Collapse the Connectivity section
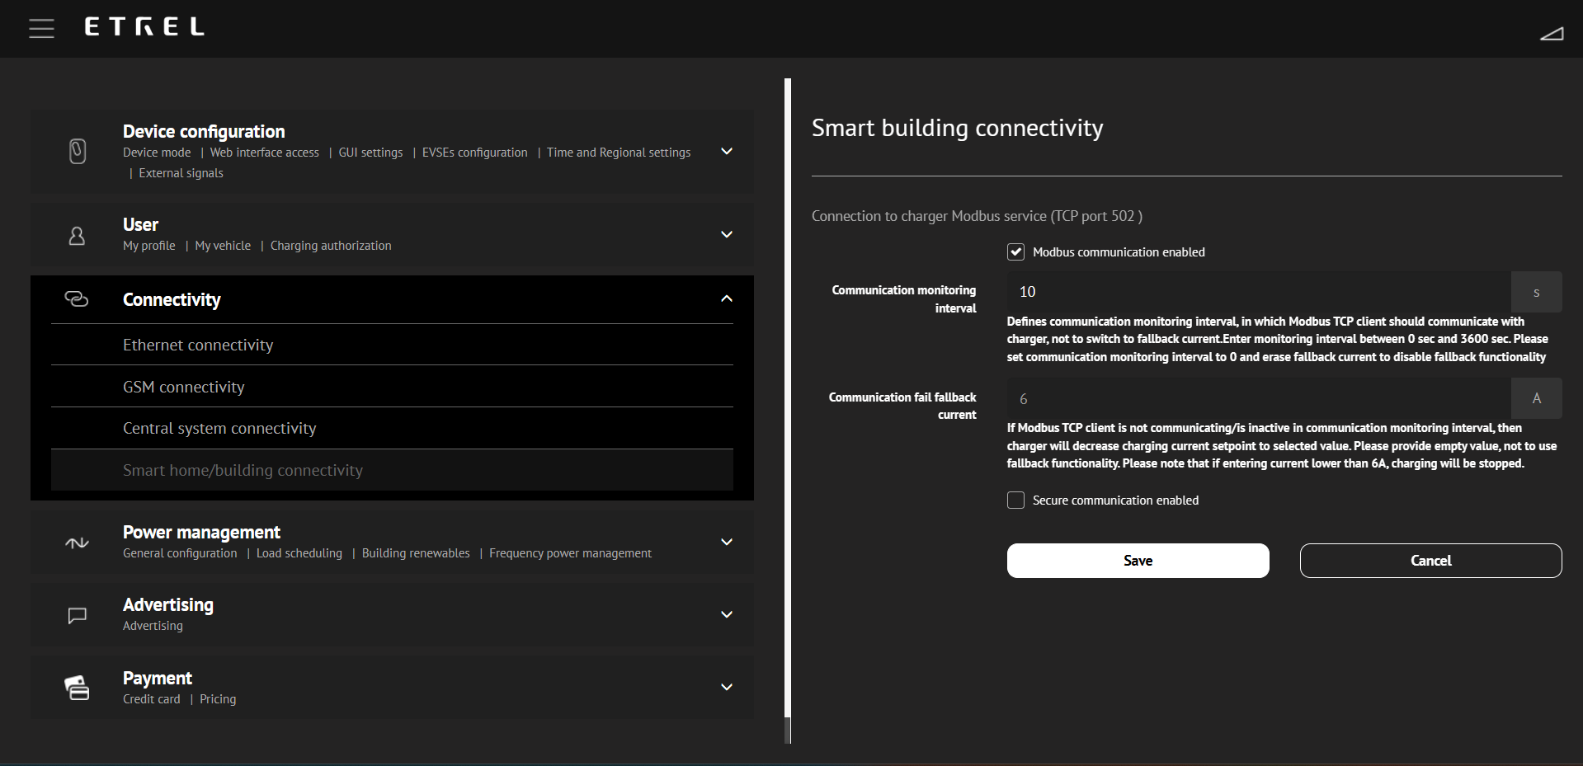Screen dimensions: 1583x766 point(726,299)
